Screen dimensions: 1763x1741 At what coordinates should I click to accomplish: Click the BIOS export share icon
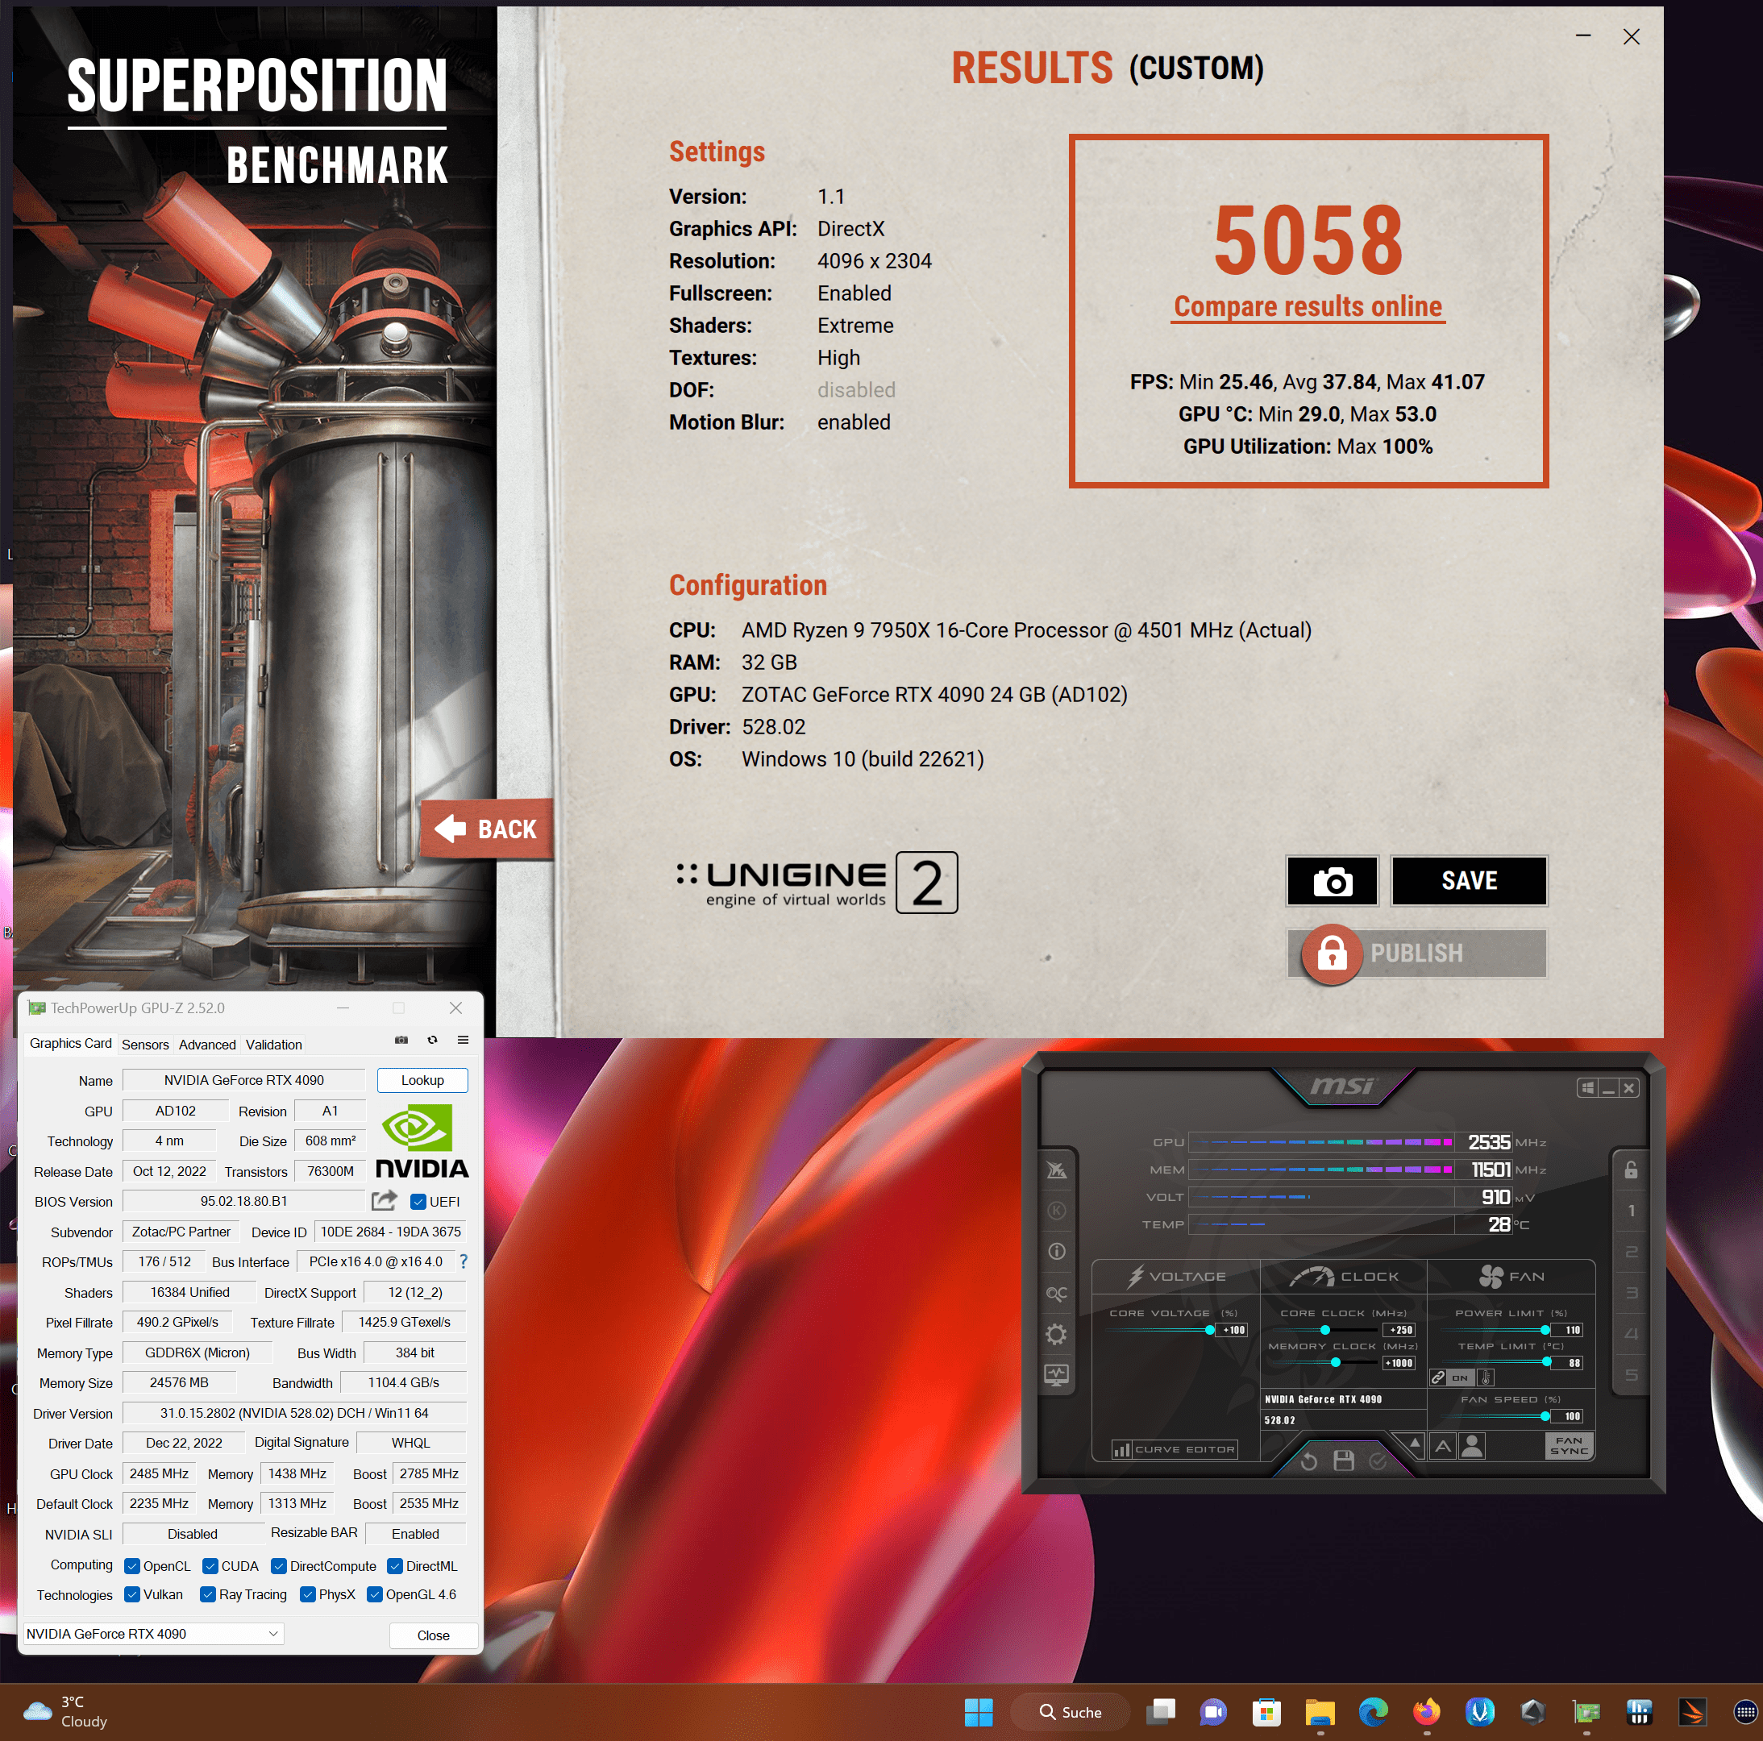(x=385, y=1200)
